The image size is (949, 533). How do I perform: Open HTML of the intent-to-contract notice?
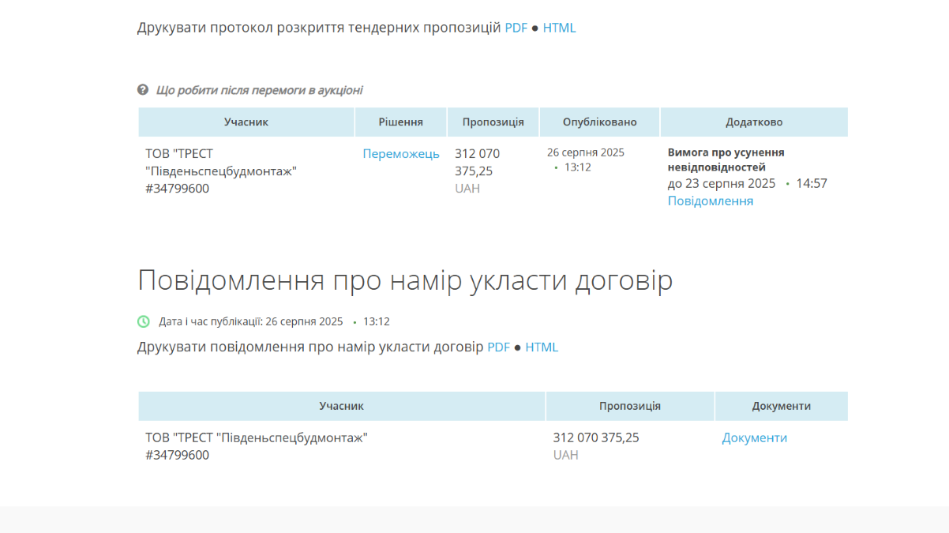tap(542, 347)
